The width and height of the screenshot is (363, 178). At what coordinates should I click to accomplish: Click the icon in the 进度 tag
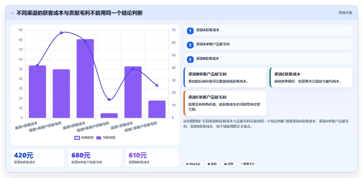[x=225, y=164]
